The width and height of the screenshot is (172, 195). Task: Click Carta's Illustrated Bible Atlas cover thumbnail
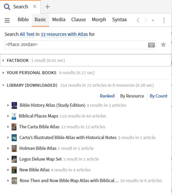click(14, 138)
